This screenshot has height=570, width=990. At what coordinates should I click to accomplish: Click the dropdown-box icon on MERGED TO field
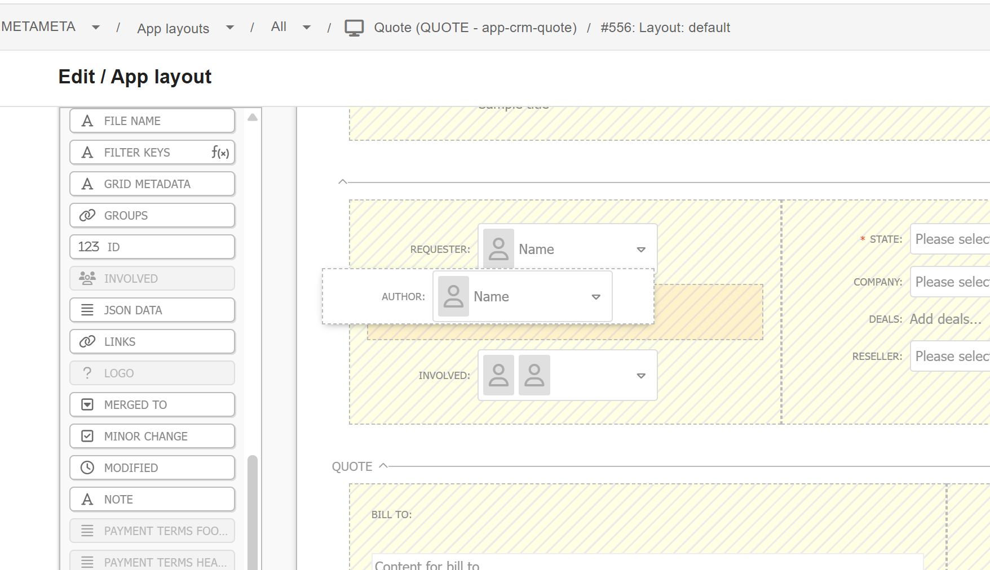pyautogui.click(x=87, y=404)
